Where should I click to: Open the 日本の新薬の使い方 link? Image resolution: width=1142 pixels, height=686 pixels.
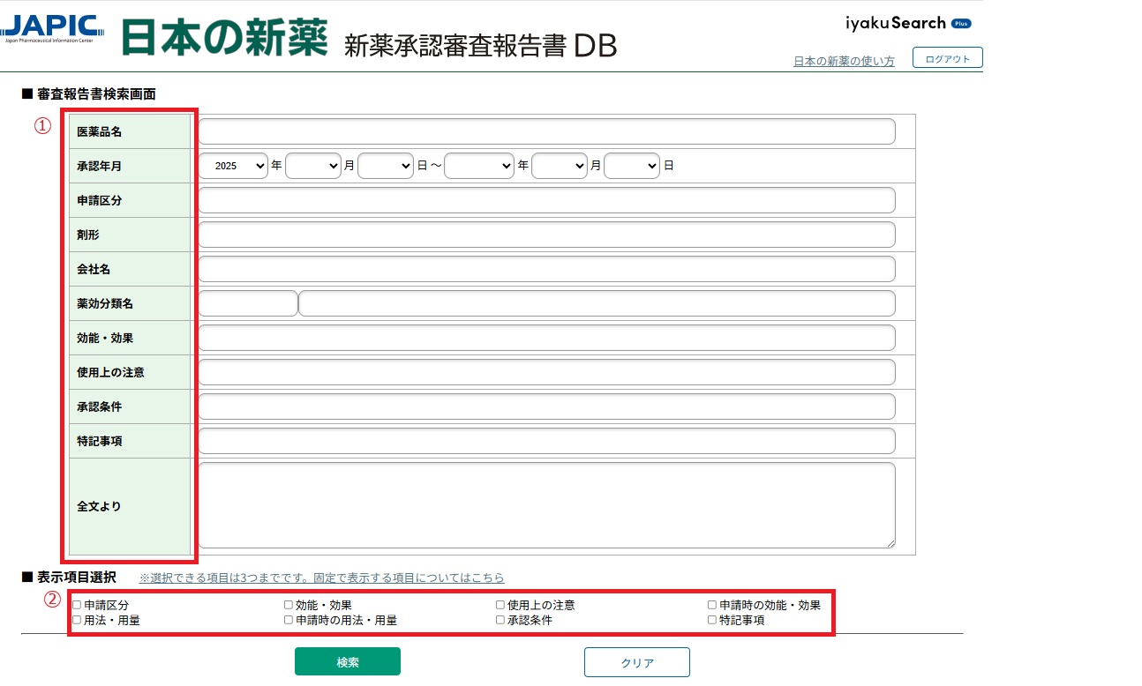tap(844, 61)
